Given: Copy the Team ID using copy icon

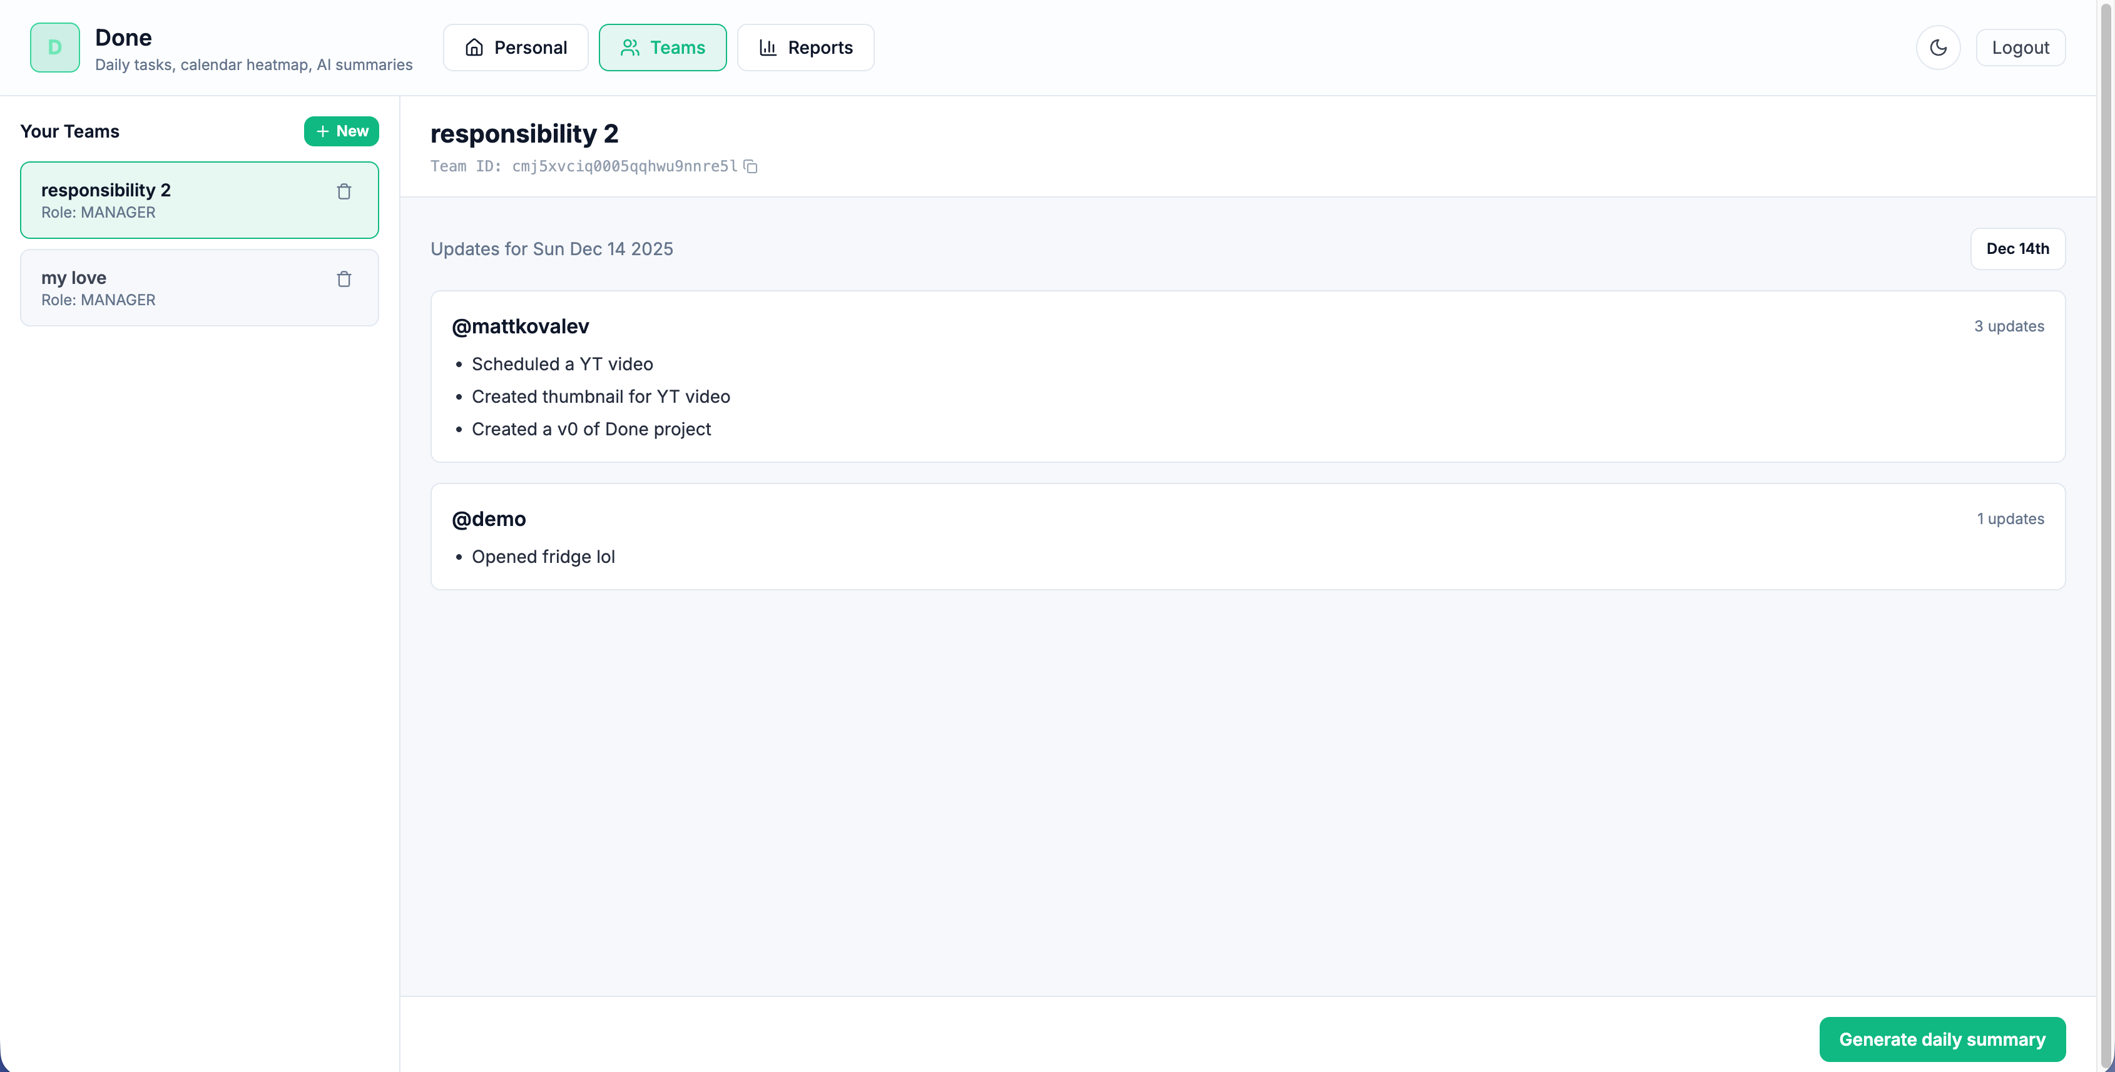Looking at the screenshot, I should pos(752,166).
